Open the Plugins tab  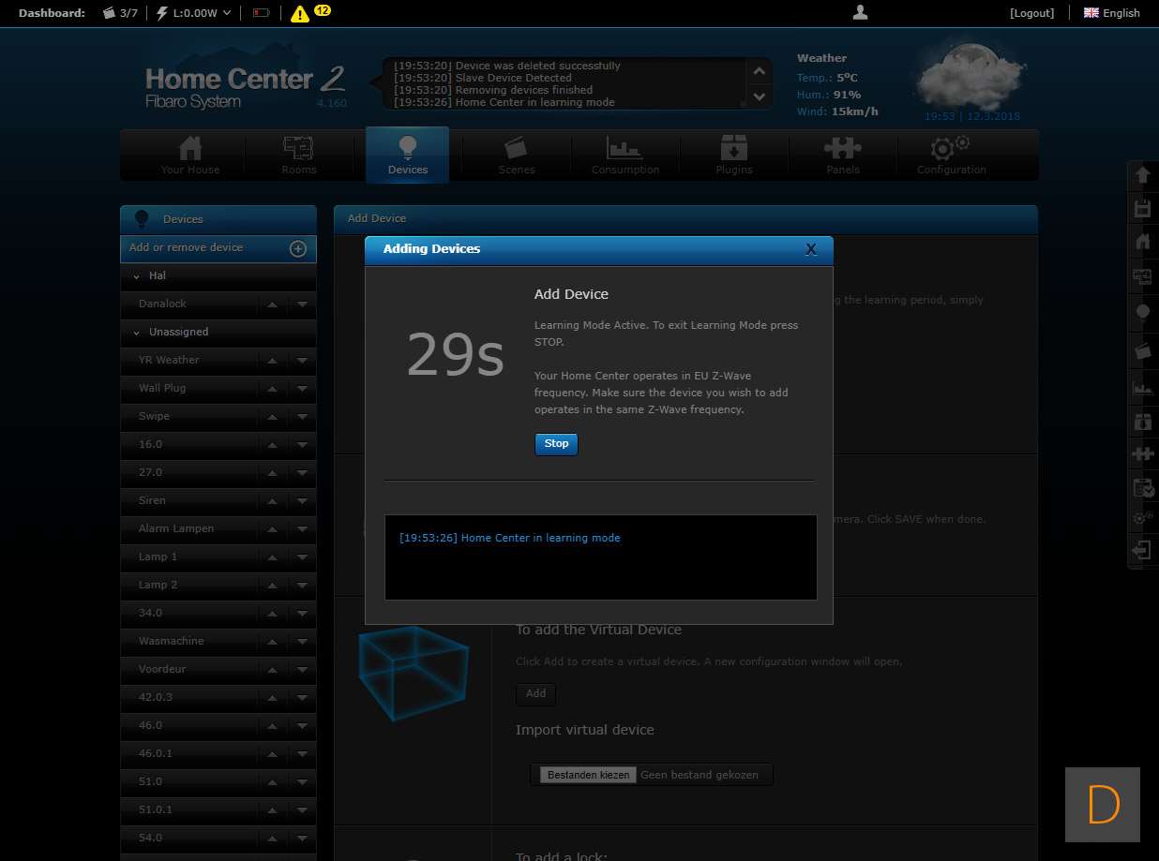pyautogui.click(x=733, y=156)
